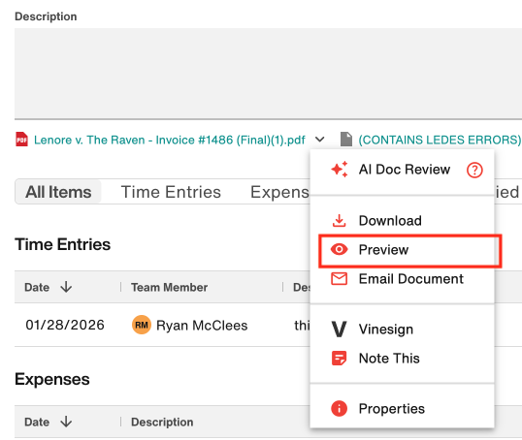Collapse the invoice PDF dropdown chevron
522x440 pixels.
coord(319,139)
